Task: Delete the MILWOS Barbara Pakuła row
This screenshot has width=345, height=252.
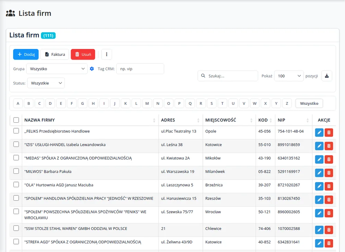Action: point(329,173)
